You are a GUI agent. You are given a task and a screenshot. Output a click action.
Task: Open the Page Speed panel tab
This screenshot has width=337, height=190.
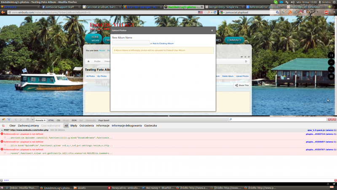click(x=104, y=120)
